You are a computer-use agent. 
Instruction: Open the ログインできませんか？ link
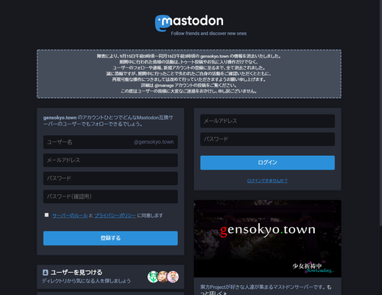[267, 180]
